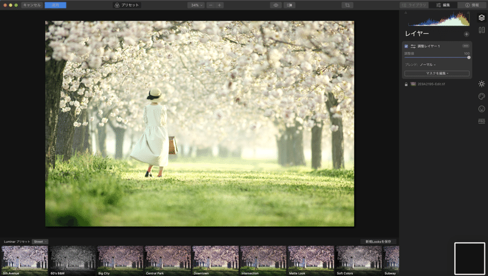Open the Creative palette icon
This screenshot has height=276, width=488.
481,96
